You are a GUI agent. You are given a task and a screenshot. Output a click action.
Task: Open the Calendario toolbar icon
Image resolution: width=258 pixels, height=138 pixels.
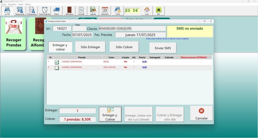pos(105,11)
